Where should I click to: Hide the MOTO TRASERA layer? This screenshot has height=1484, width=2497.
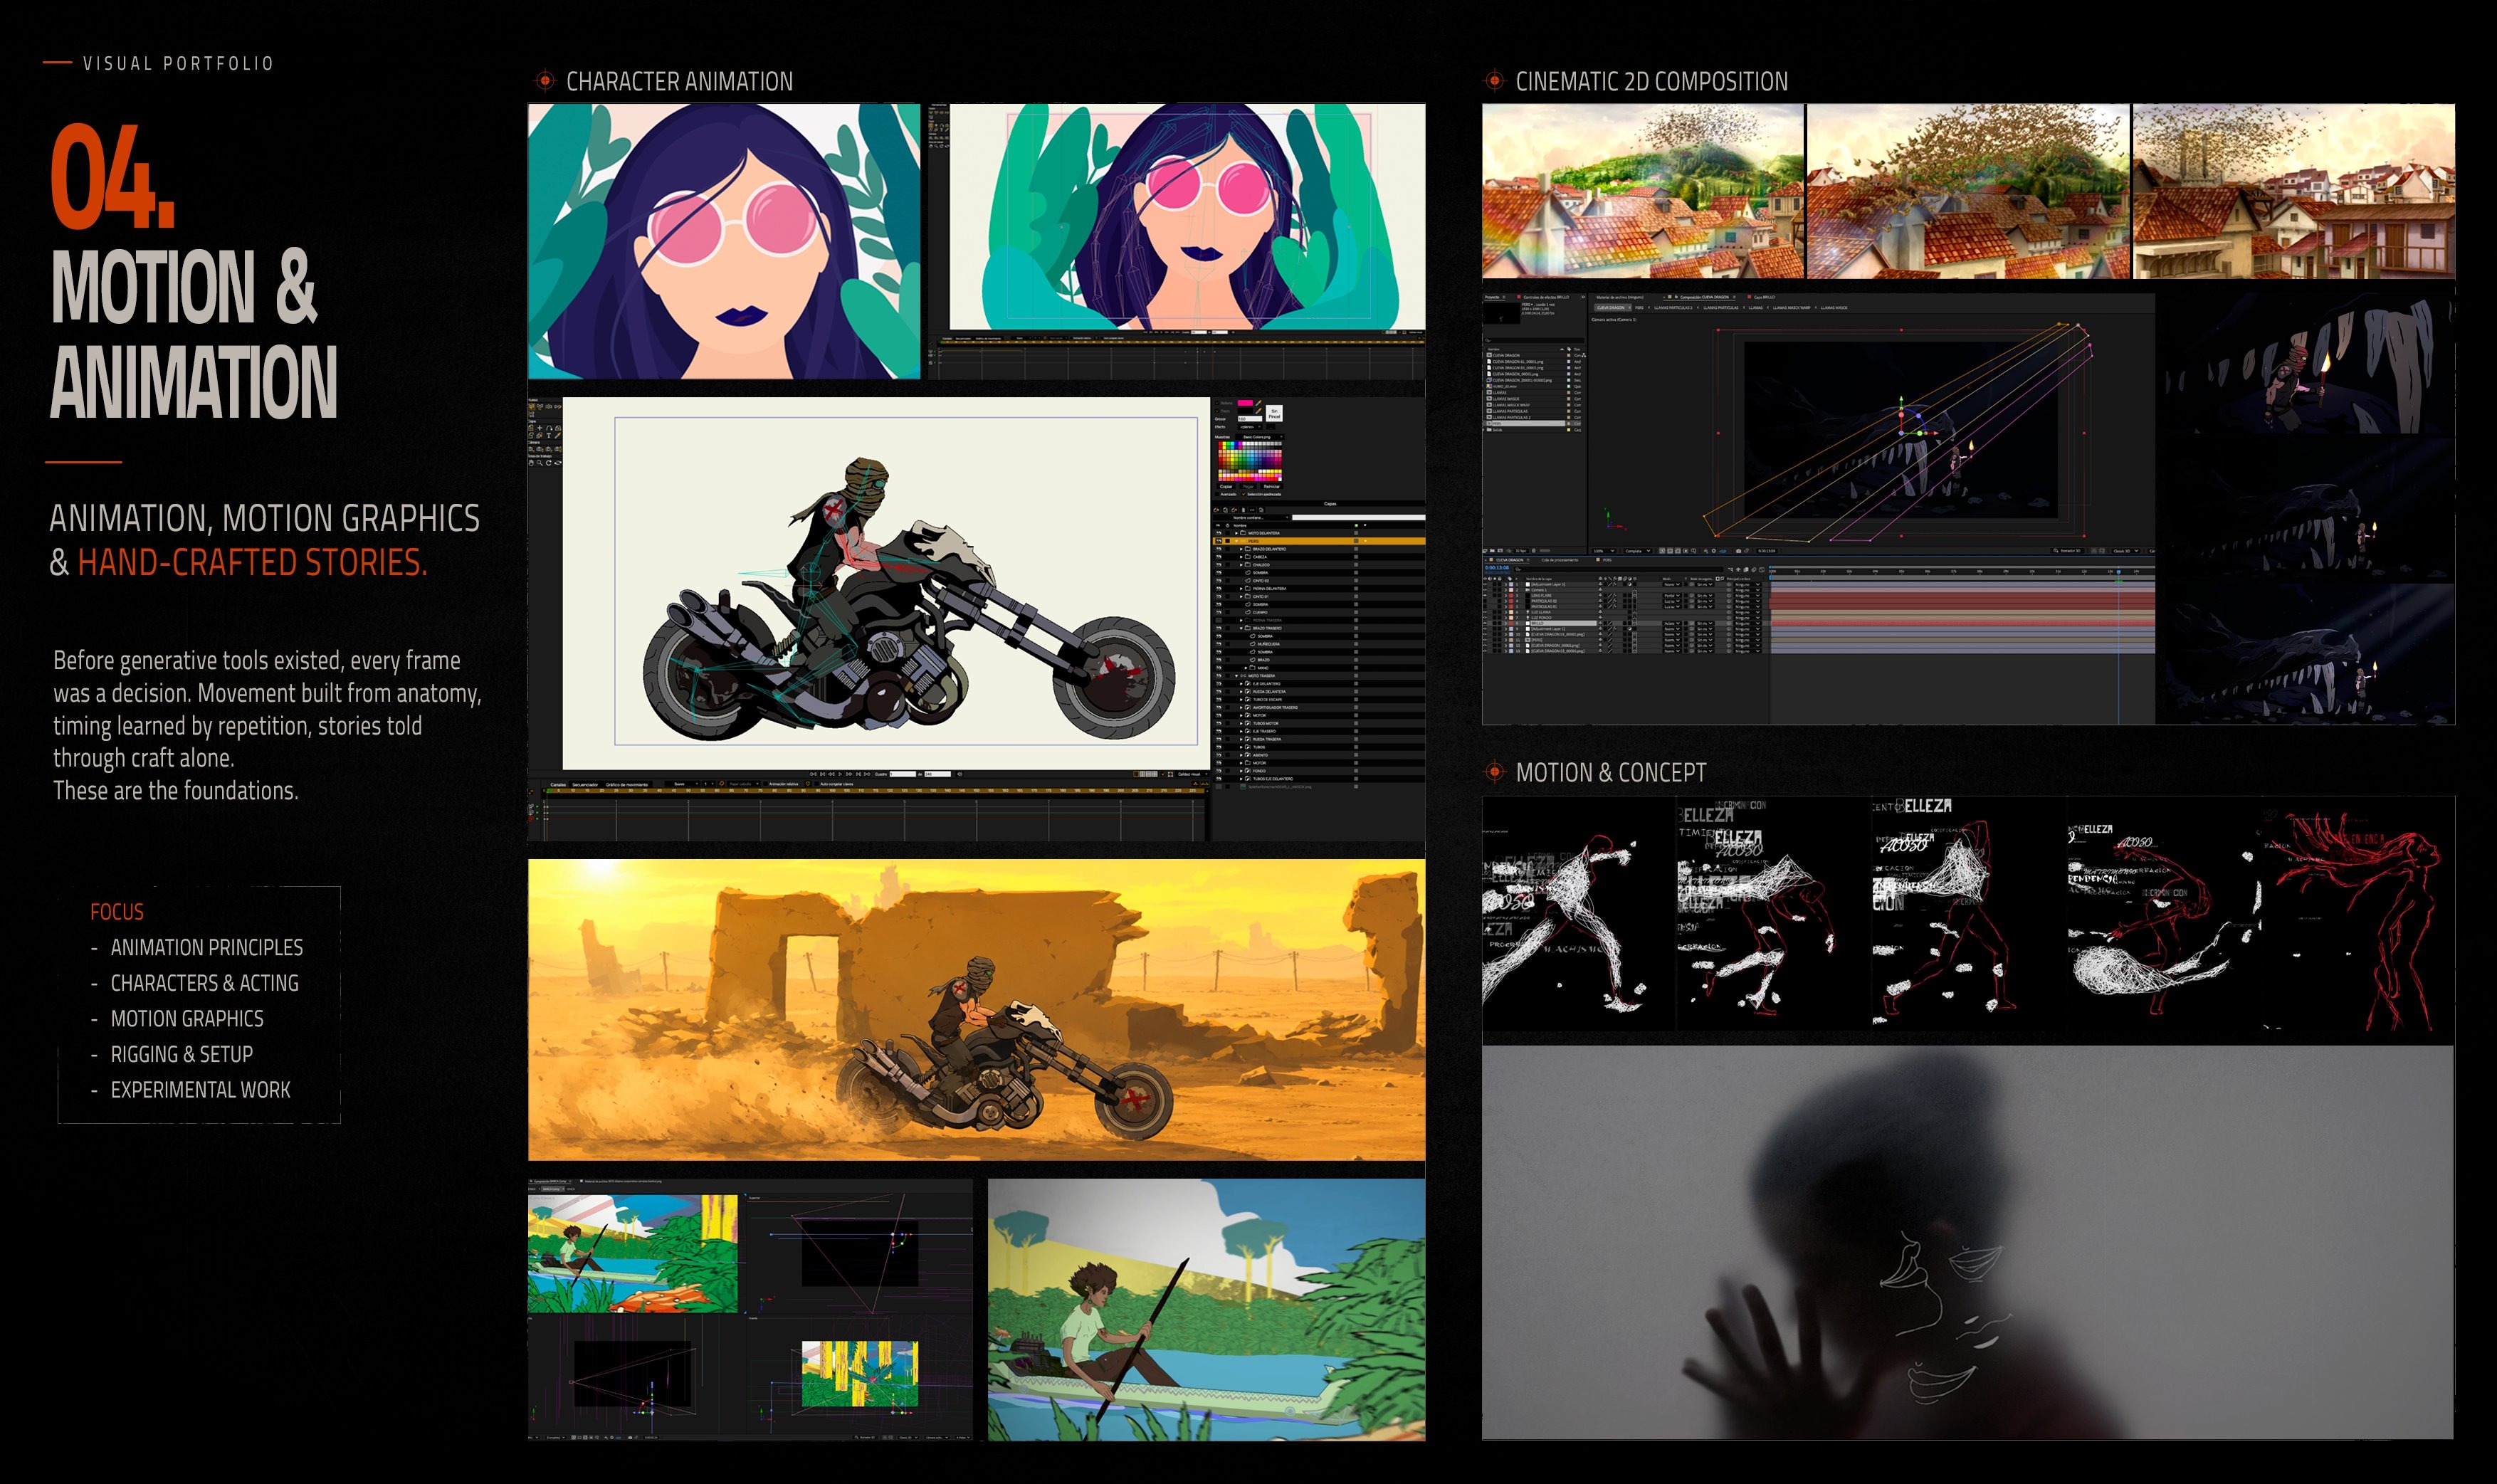tap(1219, 676)
